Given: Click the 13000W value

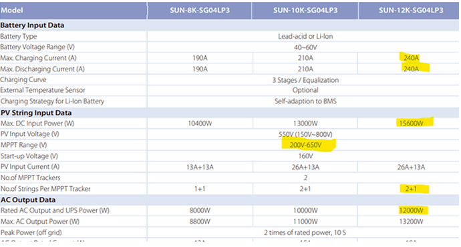Looking at the screenshot, I should pos(305,123).
